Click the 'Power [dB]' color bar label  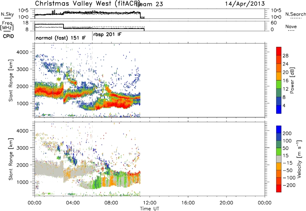click(292, 80)
